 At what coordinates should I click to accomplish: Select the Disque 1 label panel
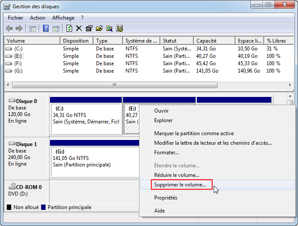point(26,159)
